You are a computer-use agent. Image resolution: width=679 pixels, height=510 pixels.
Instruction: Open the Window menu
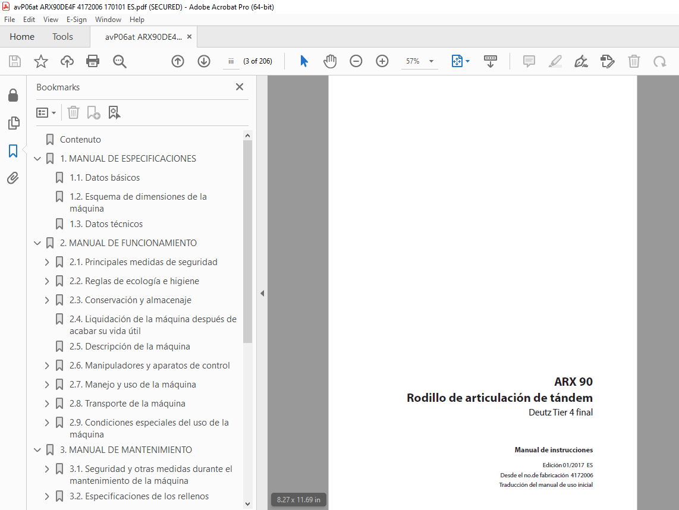(x=108, y=20)
